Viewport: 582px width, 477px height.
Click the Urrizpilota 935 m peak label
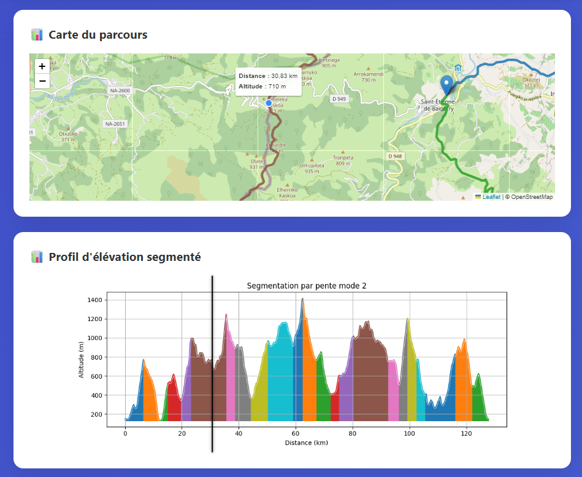[312, 168]
